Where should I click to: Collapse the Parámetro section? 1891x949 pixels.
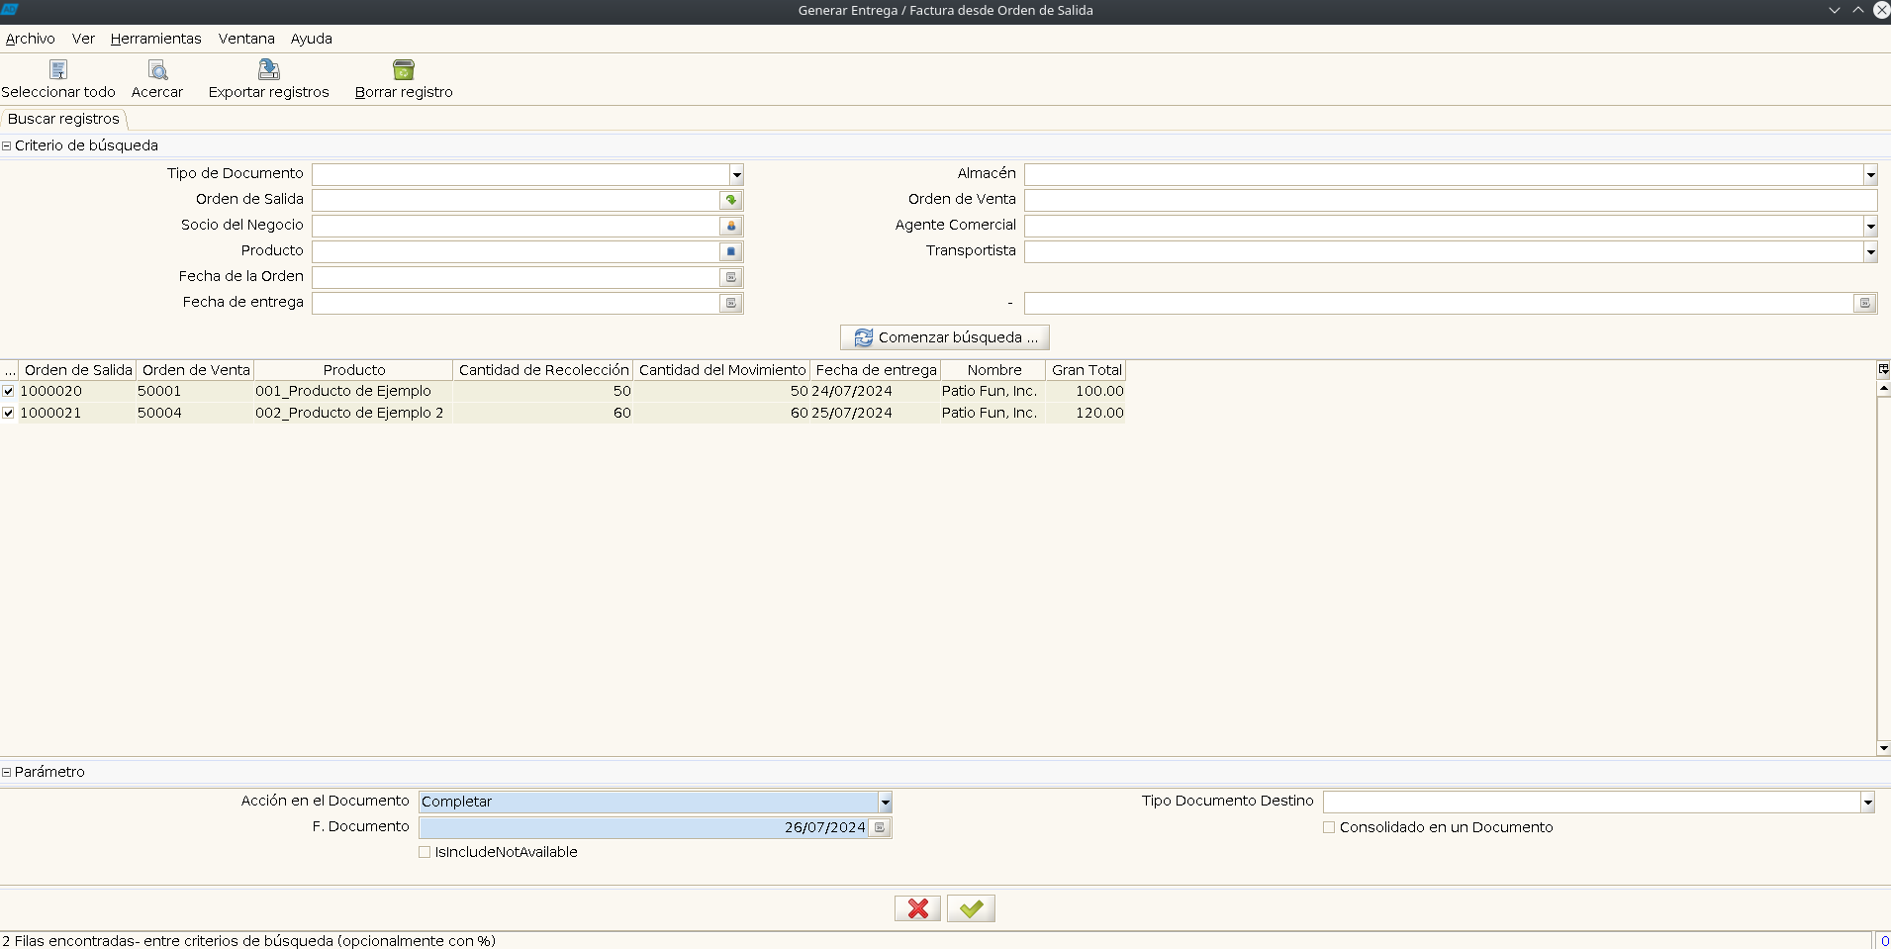(x=7, y=772)
